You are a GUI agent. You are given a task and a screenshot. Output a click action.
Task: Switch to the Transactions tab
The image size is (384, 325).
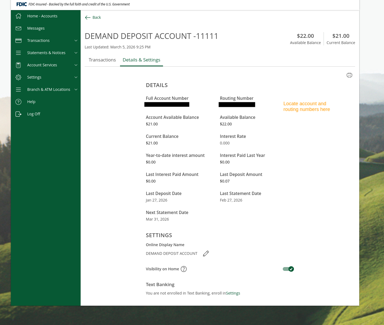tap(102, 60)
